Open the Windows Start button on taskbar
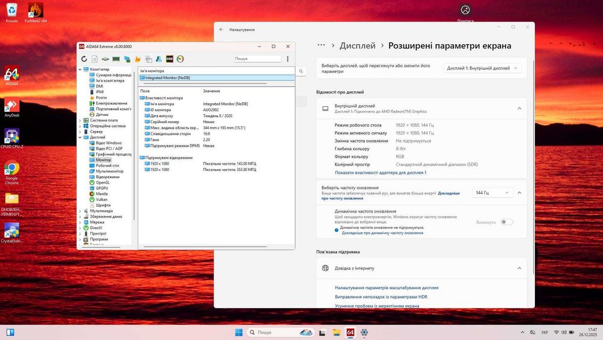The image size is (603, 340). 238,332
